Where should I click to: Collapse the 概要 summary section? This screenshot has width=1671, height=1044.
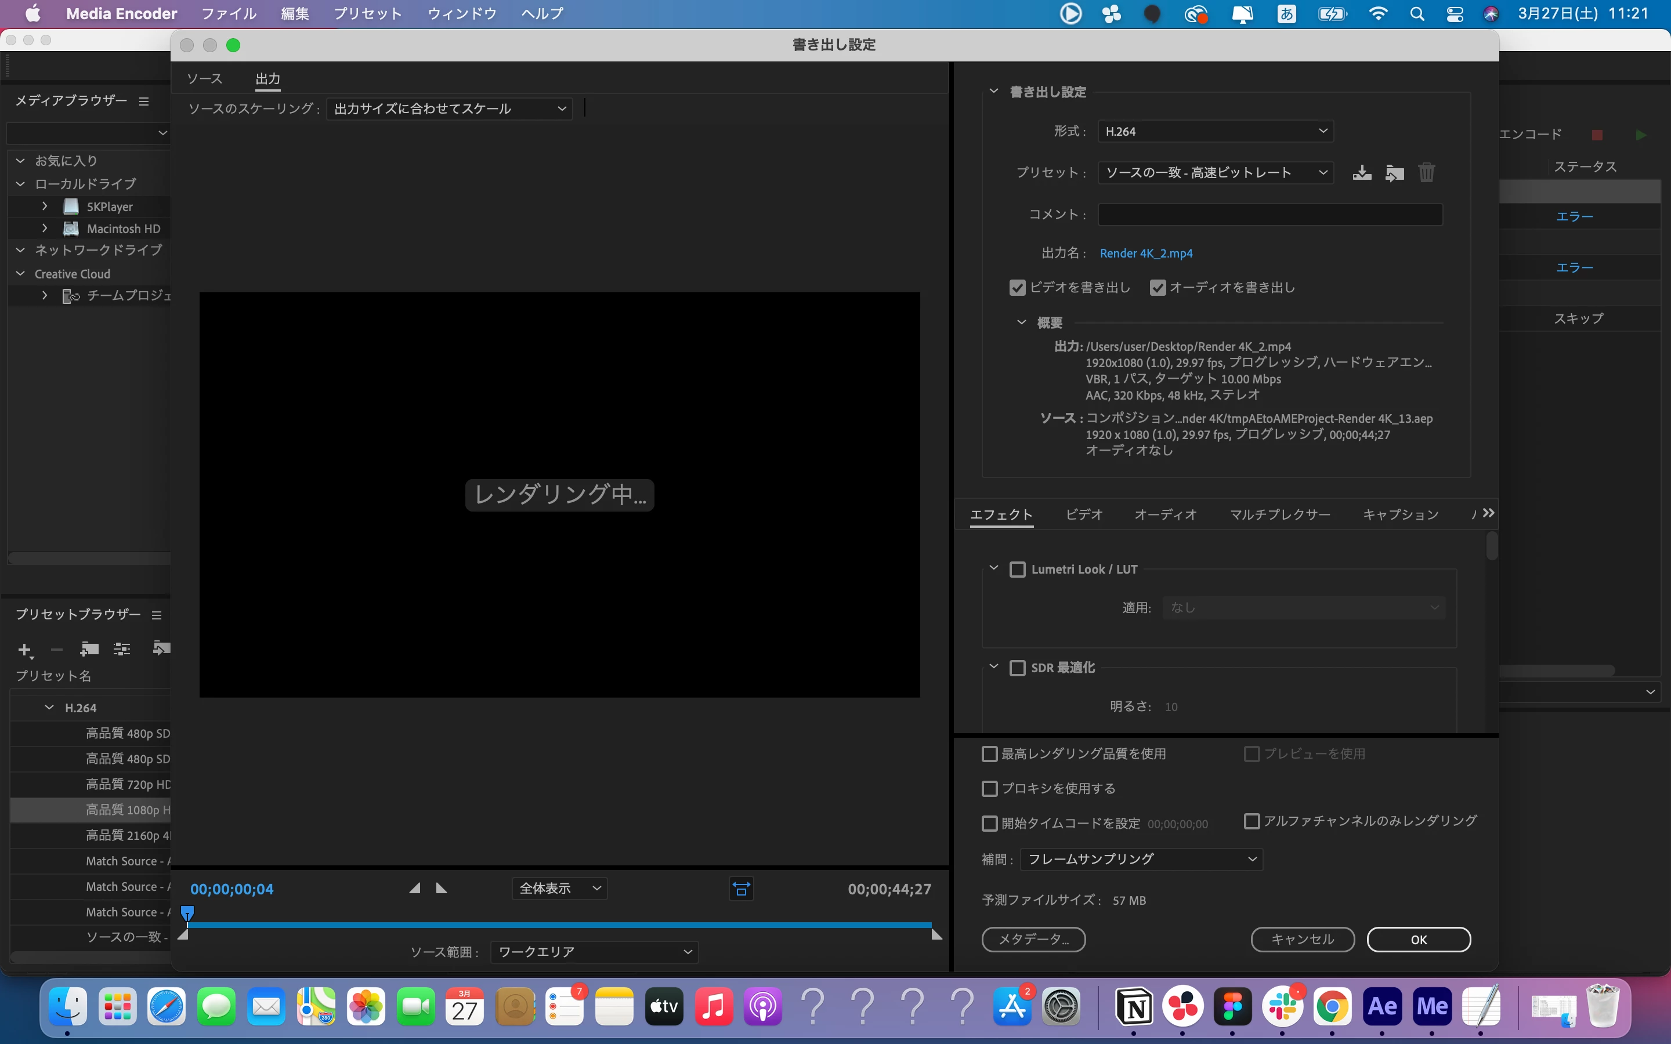point(1021,322)
